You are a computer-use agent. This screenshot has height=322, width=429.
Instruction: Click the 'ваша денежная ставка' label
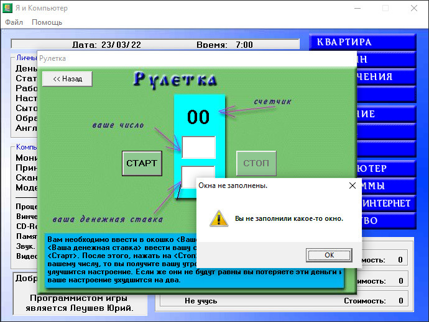tap(108, 219)
